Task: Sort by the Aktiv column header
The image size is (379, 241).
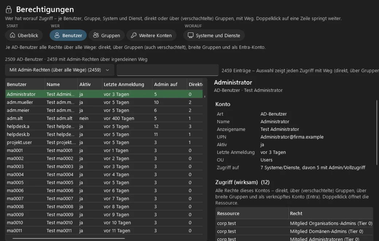Action: click(x=90, y=84)
